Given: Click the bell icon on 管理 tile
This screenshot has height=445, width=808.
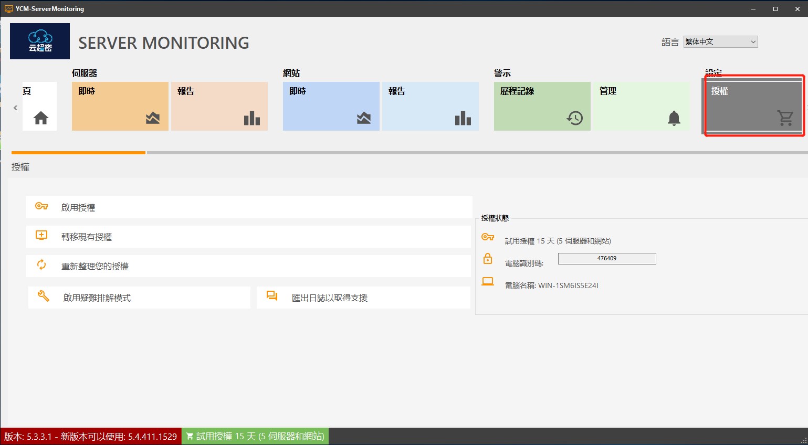Looking at the screenshot, I should [674, 118].
